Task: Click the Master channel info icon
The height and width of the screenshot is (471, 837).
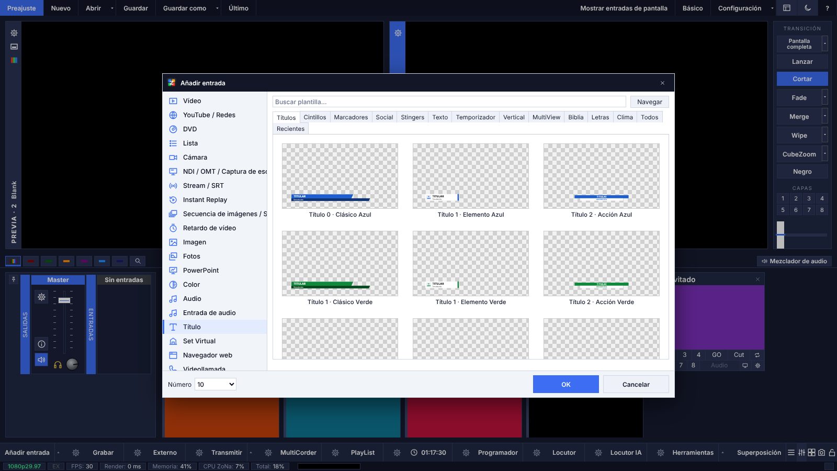Action: (x=41, y=344)
